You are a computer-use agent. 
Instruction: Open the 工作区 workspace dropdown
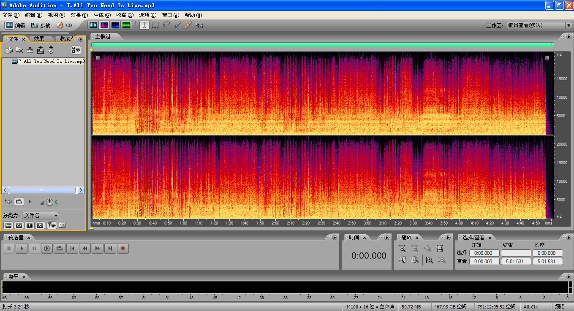tap(539, 25)
